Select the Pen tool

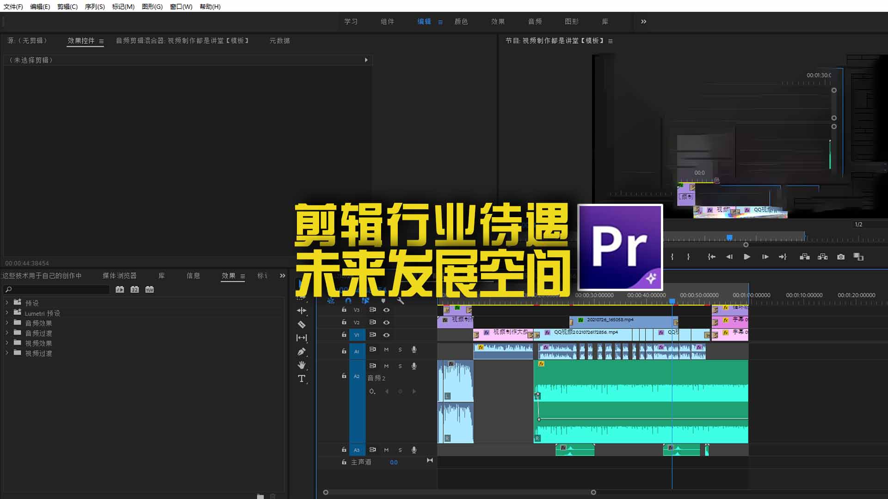302,352
